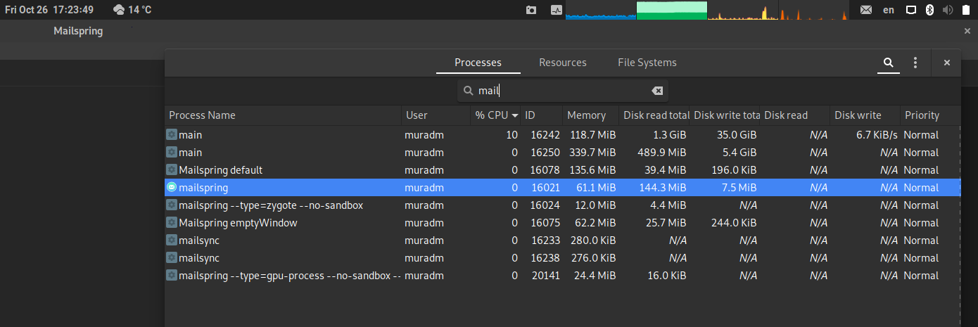Sort by User column header
The image size is (978, 327).
pyautogui.click(x=436, y=115)
